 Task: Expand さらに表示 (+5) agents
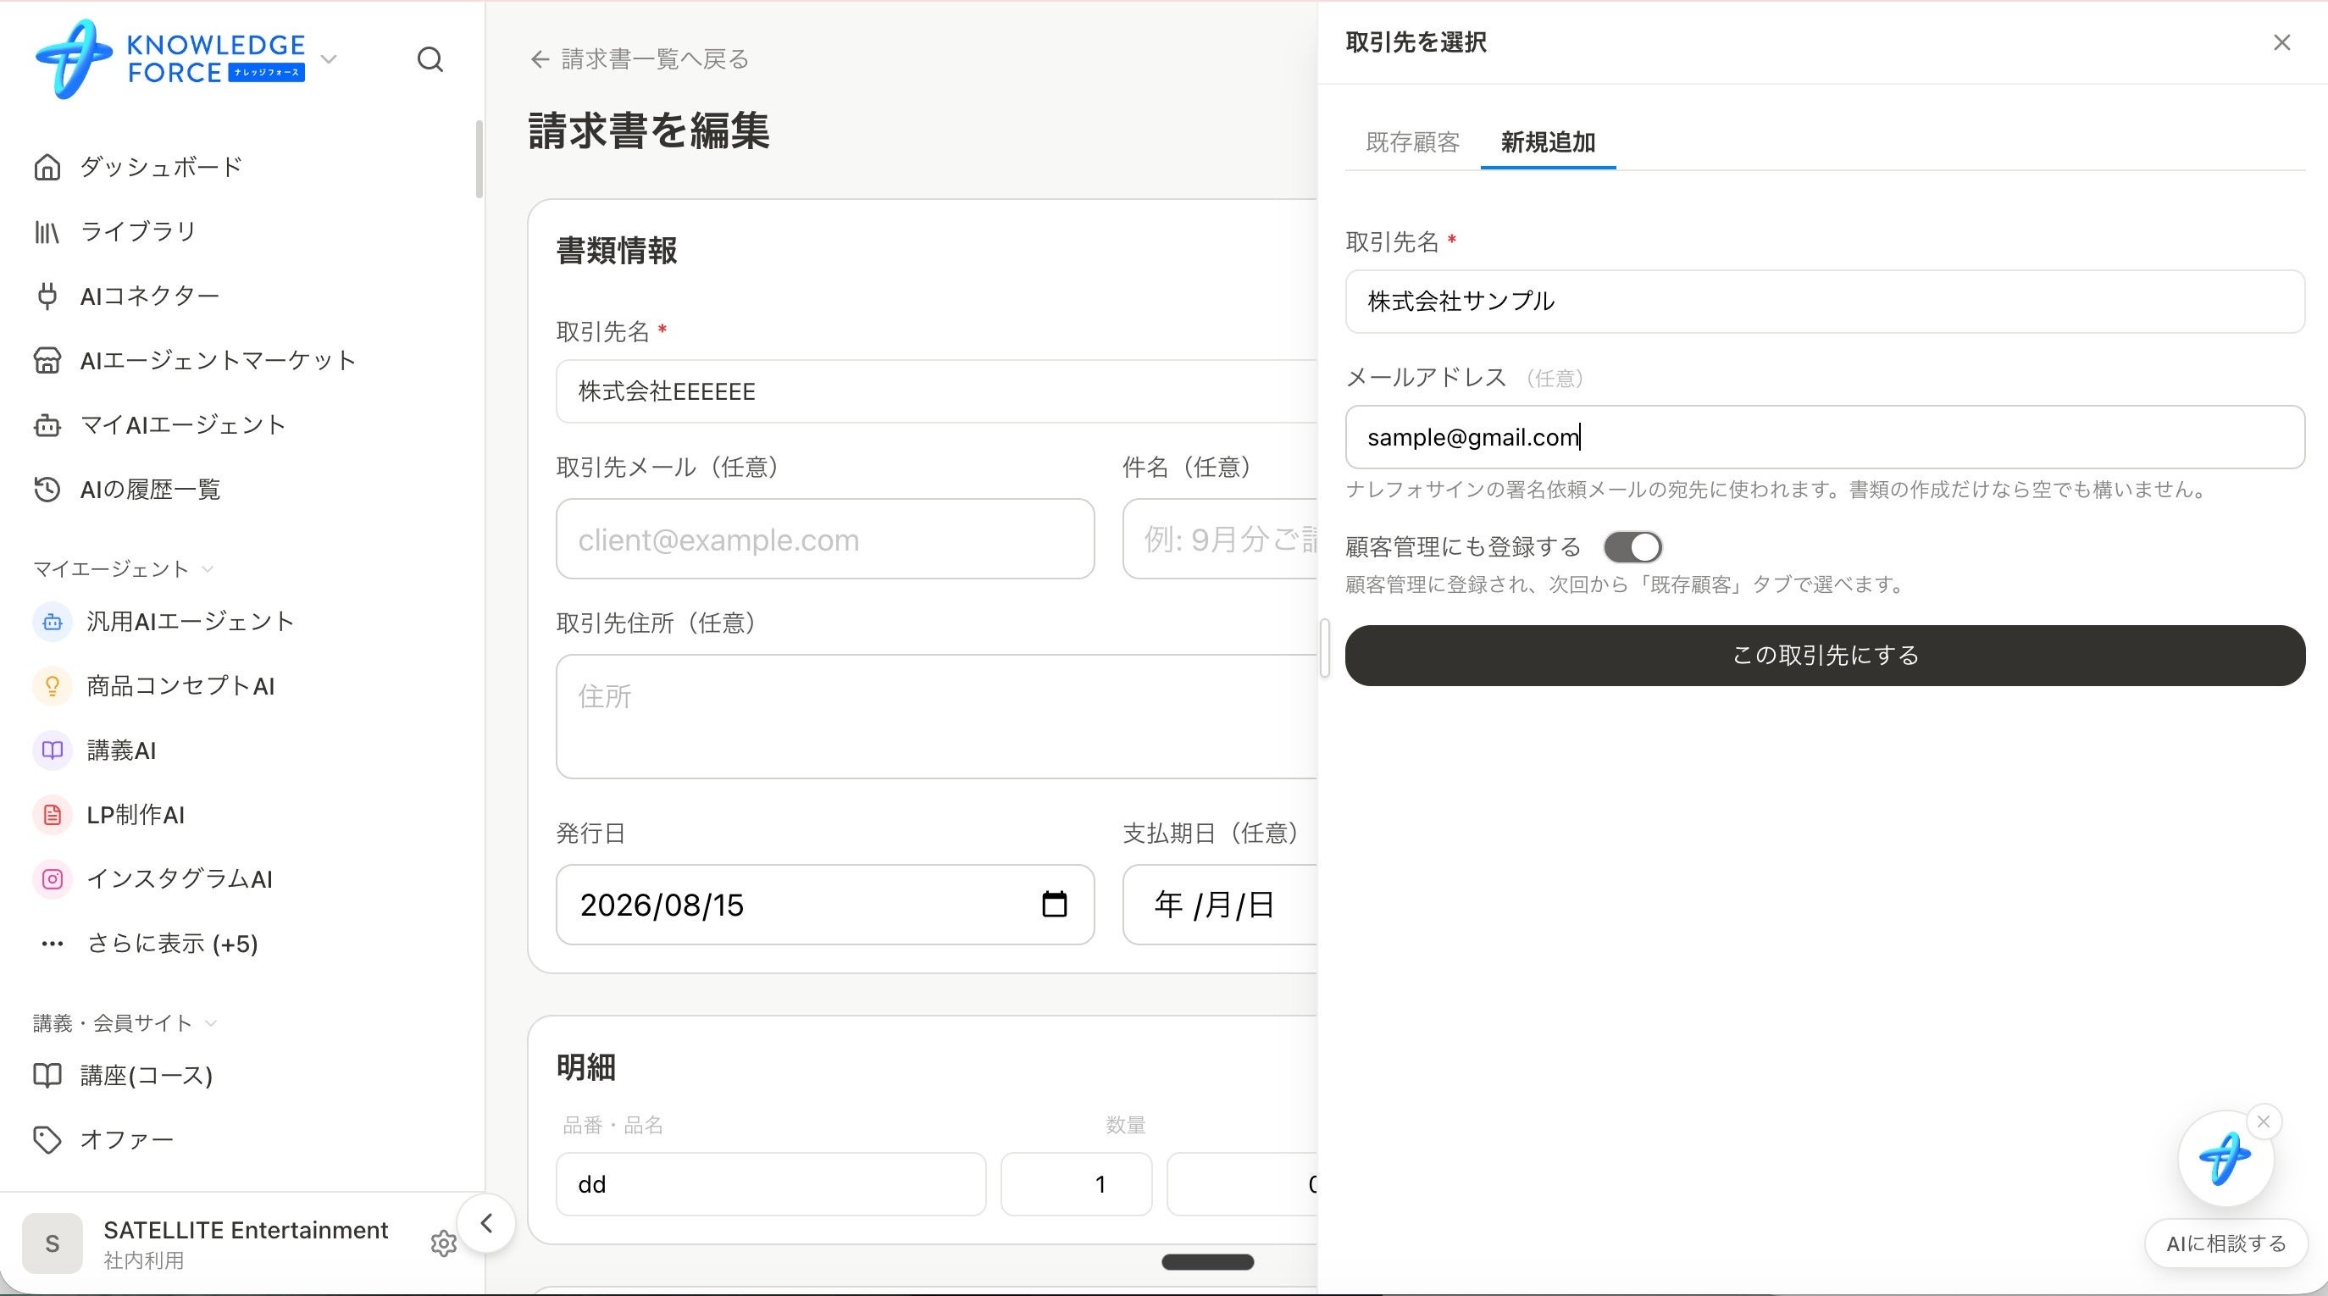(x=149, y=944)
